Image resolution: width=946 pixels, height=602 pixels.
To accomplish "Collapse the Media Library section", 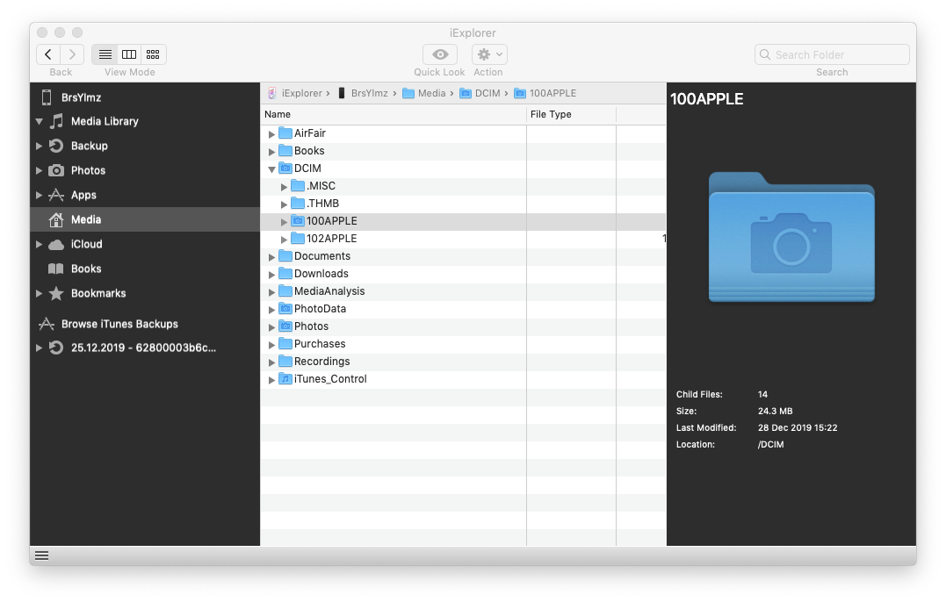I will coord(39,122).
